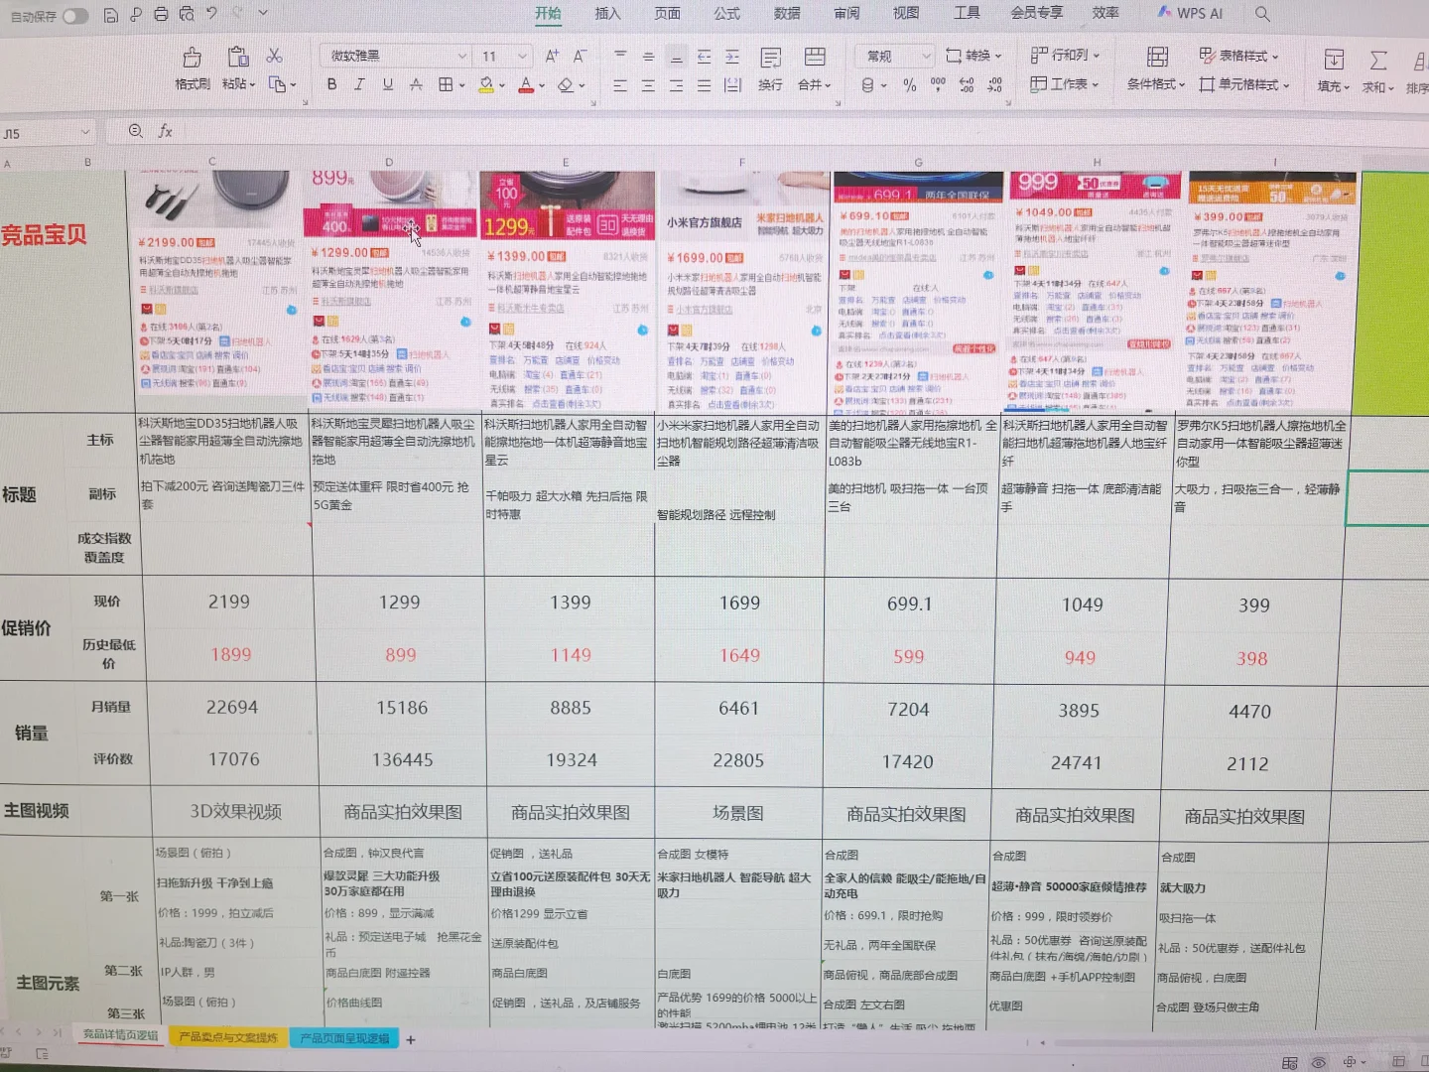Open 条件格式 conditional formatting

[x=1156, y=68]
